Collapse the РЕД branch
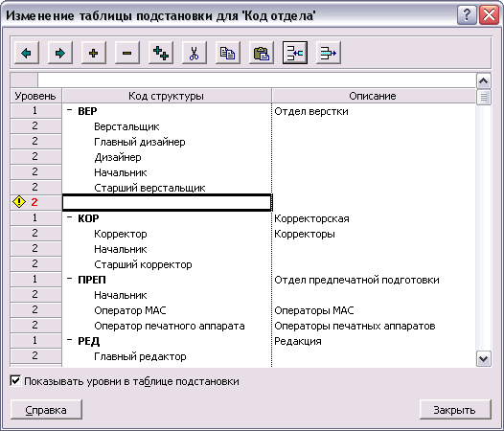504x431 pixels. tap(69, 340)
